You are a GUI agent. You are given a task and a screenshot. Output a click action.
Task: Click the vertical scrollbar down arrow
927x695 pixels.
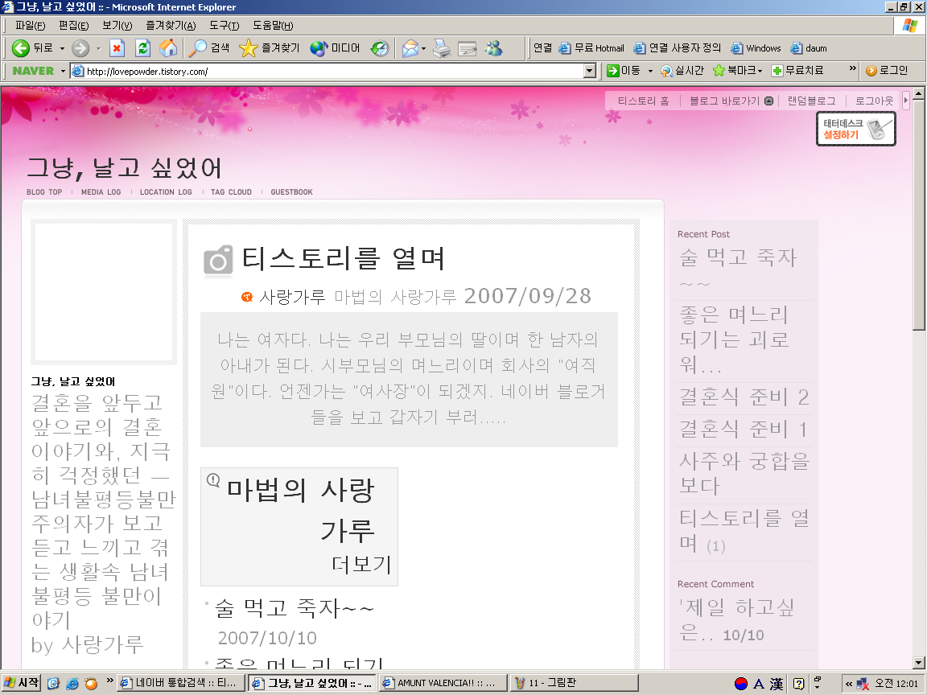[919, 663]
